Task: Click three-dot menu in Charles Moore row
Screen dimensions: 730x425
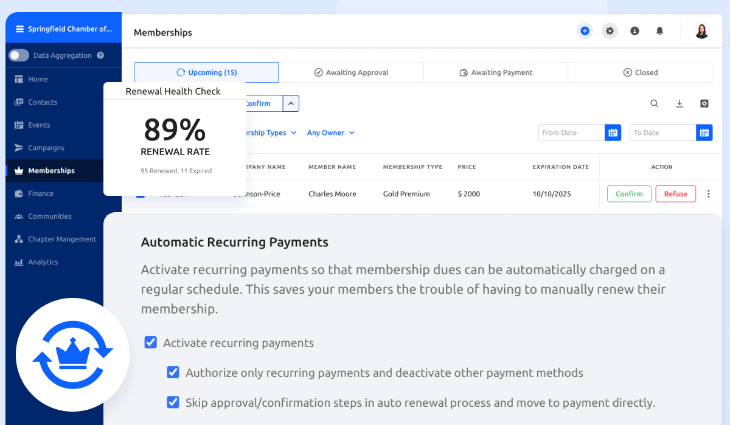Action: (708, 194)
